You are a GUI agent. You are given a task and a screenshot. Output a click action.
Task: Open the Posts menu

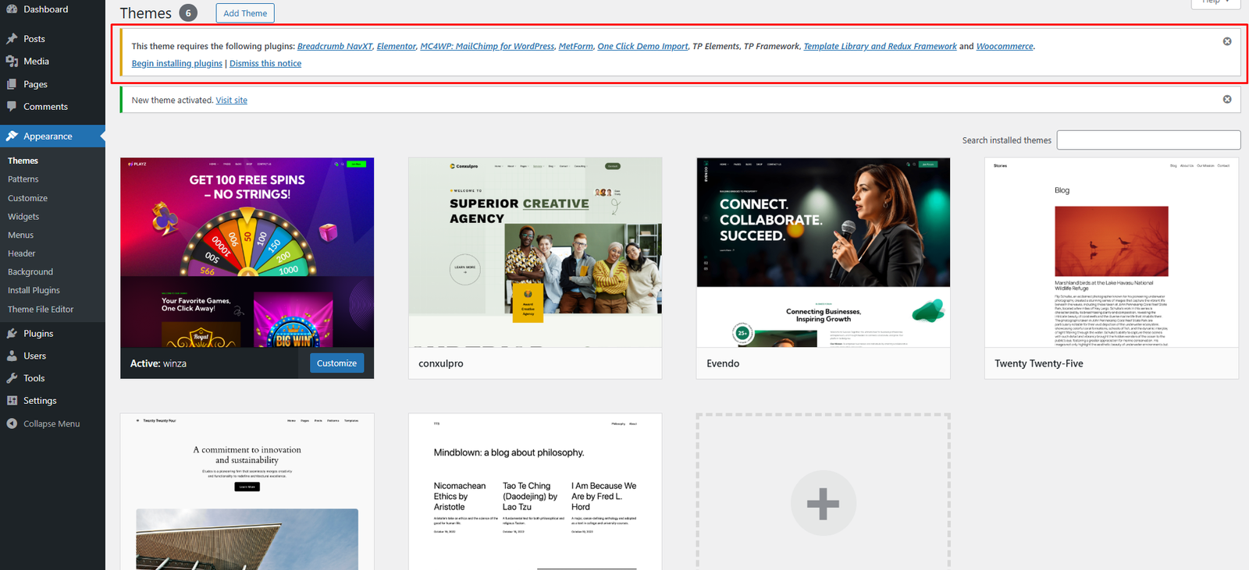pos(52,39)
